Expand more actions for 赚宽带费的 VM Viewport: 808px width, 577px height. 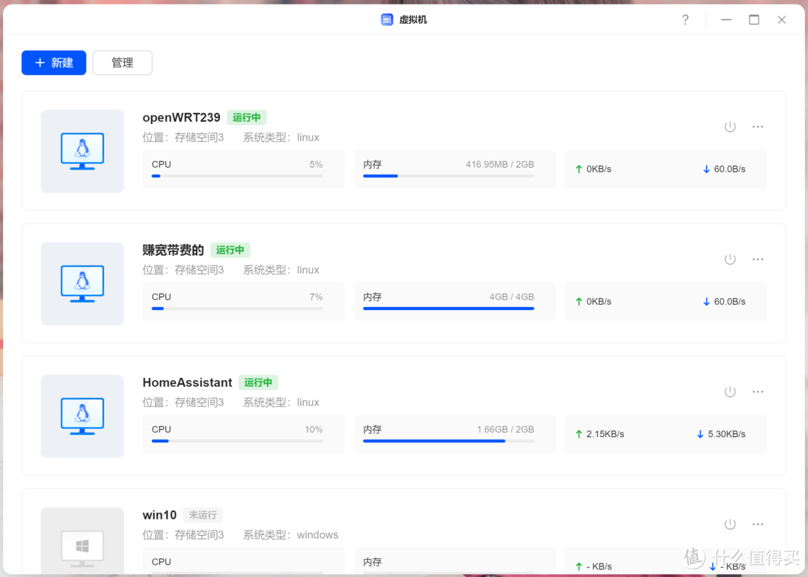click(x=758, y=259)
